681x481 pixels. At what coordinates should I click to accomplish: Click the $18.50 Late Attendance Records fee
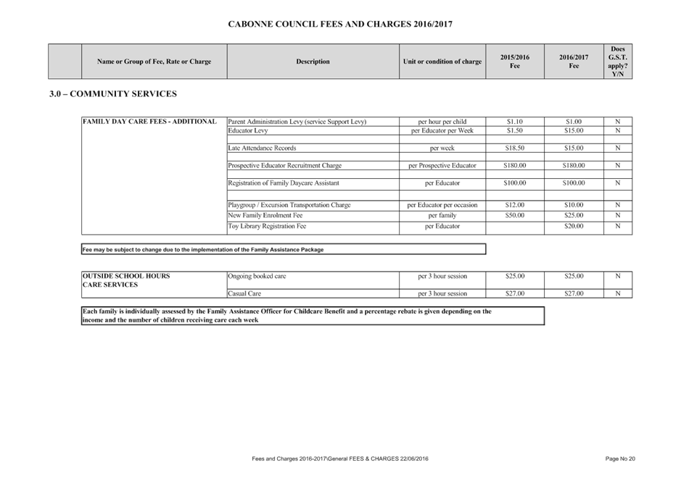tap(515, 148)
